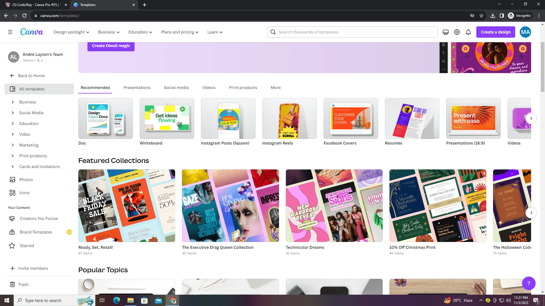Viewport: 545px width, 306px height.
Task: Expand Plans and pricing dropdown
Action: click(x=180, y=32)
